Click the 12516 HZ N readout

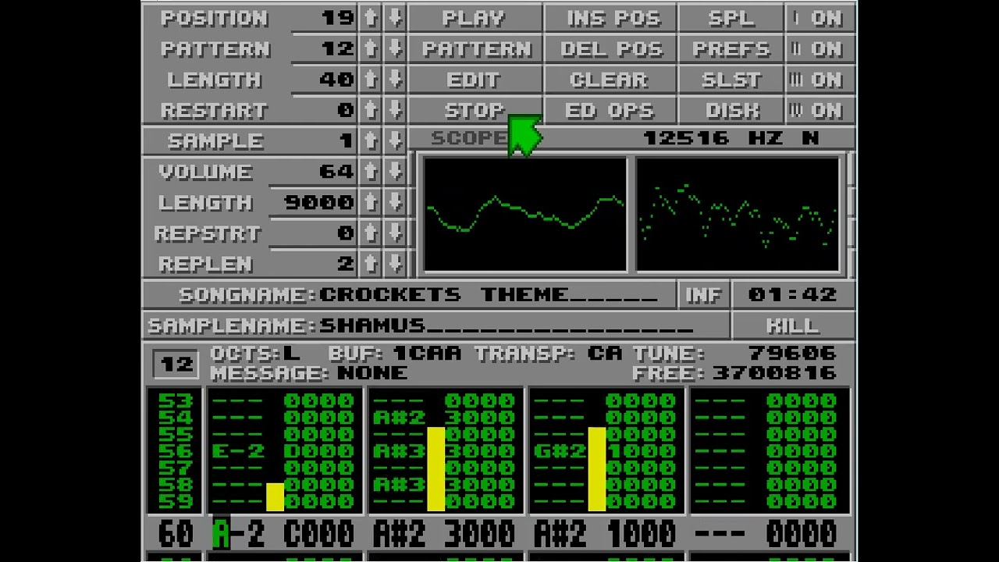[x=731, y=138]
